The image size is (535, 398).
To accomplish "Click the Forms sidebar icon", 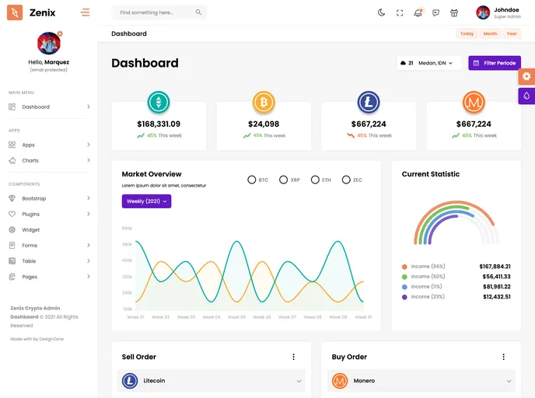I will click(12, 245).
